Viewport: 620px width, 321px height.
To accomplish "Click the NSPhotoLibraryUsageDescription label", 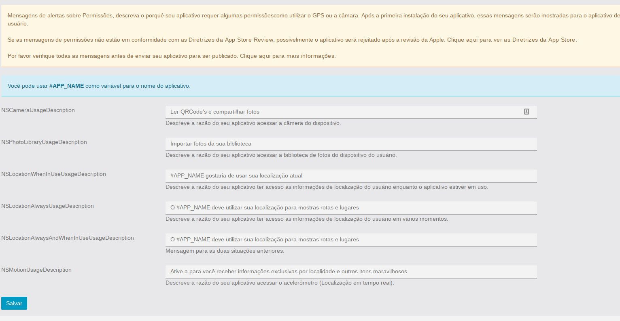I will [44, 142].
